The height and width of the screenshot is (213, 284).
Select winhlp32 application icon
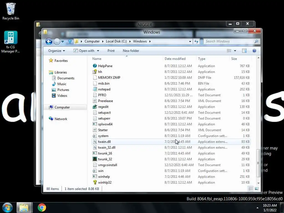[95, 182]
